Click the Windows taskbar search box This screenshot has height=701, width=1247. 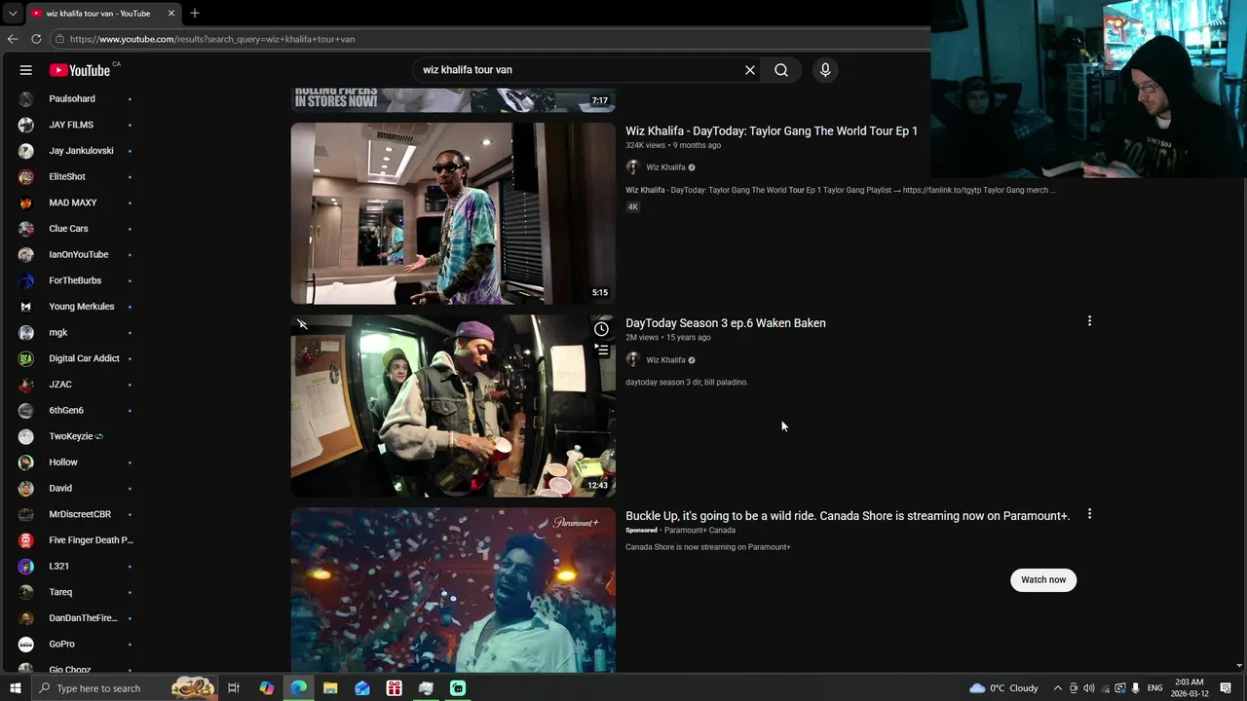click(x=125, y=688)
